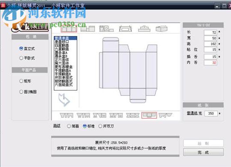Select 单盖锁口 in the box type list
This screenshot has width=231, height=167.
point(66,42)
